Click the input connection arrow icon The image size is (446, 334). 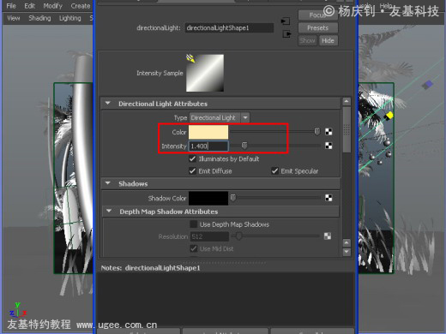[x=286, y=21]
